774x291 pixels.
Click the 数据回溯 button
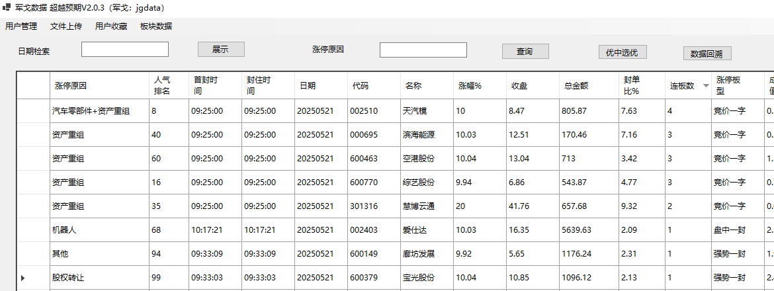(707, 54)
